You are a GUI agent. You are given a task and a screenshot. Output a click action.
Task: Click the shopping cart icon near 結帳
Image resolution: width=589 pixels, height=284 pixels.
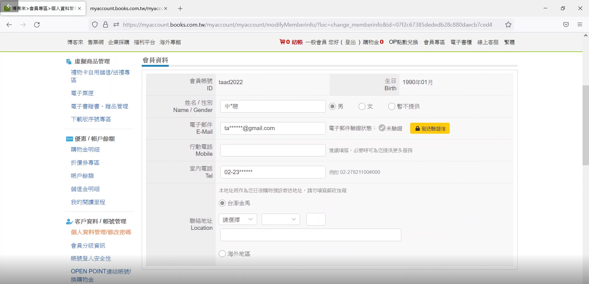click(x=282, y=42)
